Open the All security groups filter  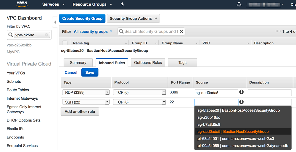93,31
